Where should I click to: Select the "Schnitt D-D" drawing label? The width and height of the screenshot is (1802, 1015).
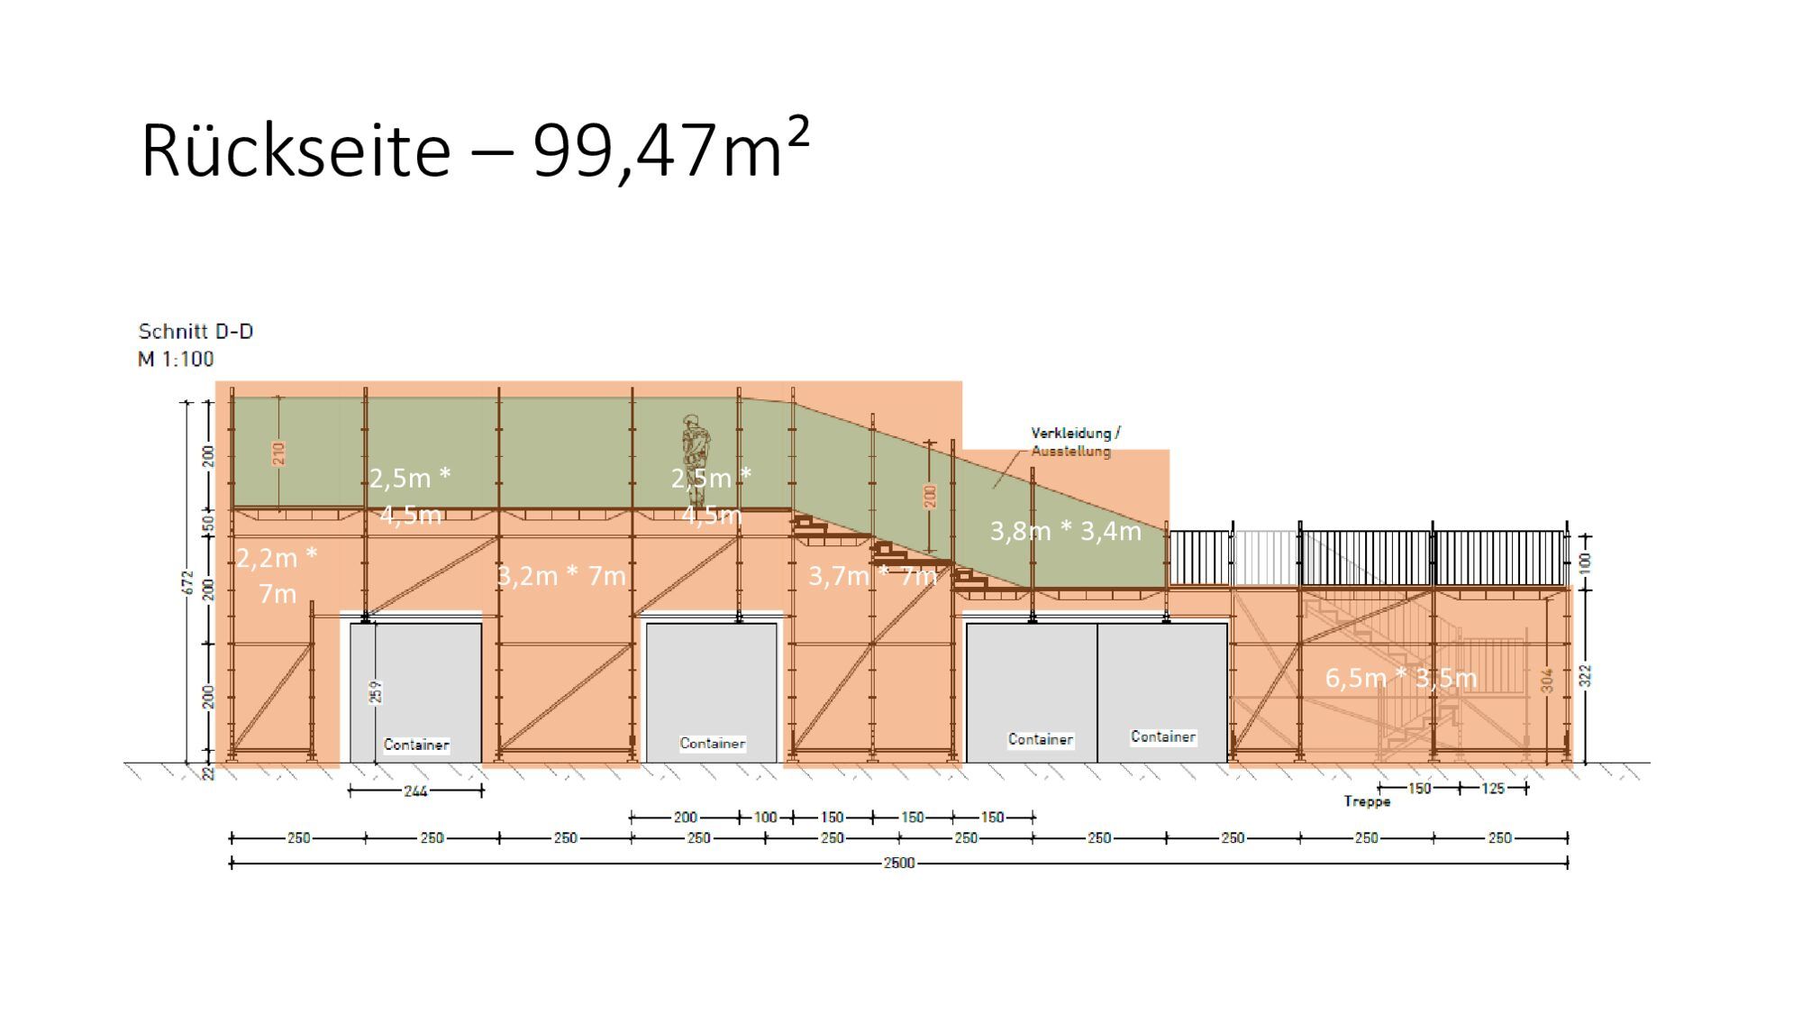coord(196,332)
